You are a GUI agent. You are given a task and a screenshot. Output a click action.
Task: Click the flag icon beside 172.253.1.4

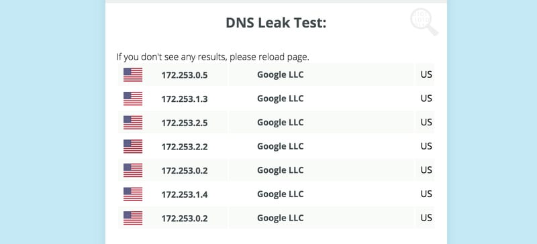133,194
